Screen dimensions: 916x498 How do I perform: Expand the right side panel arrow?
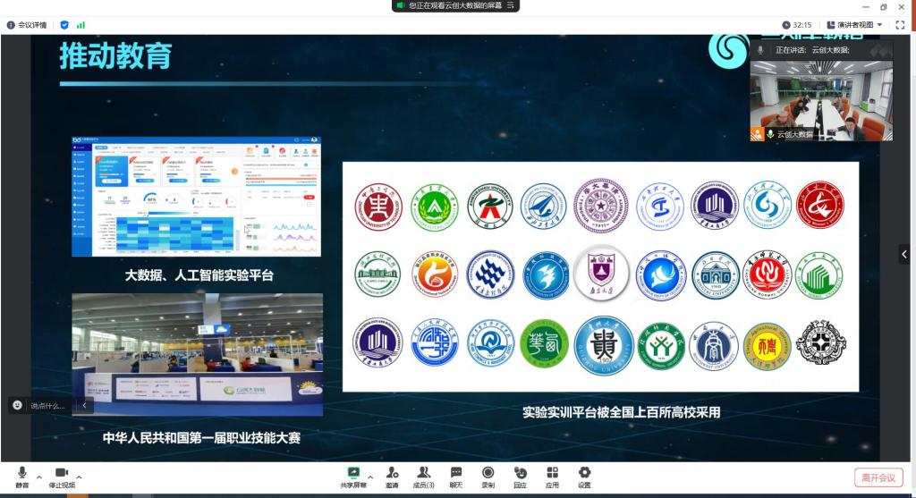[x=904, y=255]
